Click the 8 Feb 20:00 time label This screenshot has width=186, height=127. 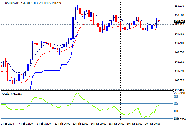pos(44,124)
